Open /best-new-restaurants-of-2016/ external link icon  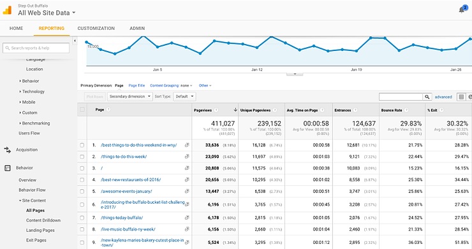187,180
